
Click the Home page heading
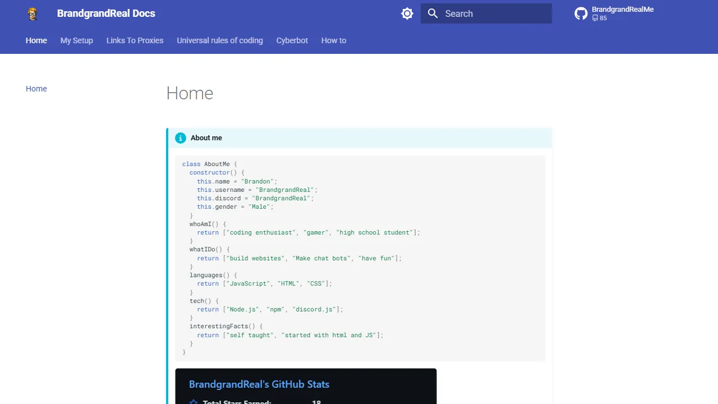190,93
